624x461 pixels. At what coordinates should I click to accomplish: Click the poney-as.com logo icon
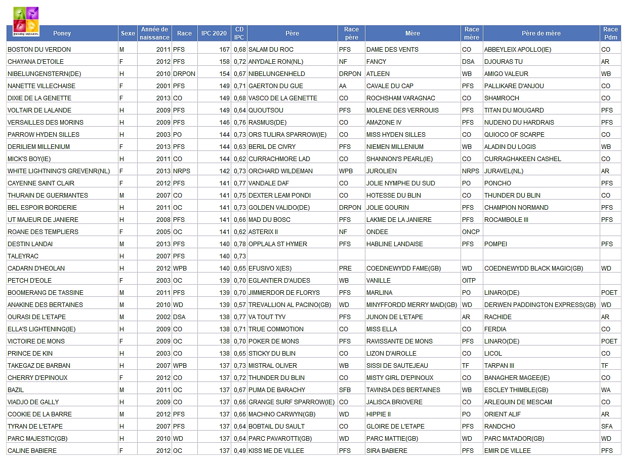[26, 21]
